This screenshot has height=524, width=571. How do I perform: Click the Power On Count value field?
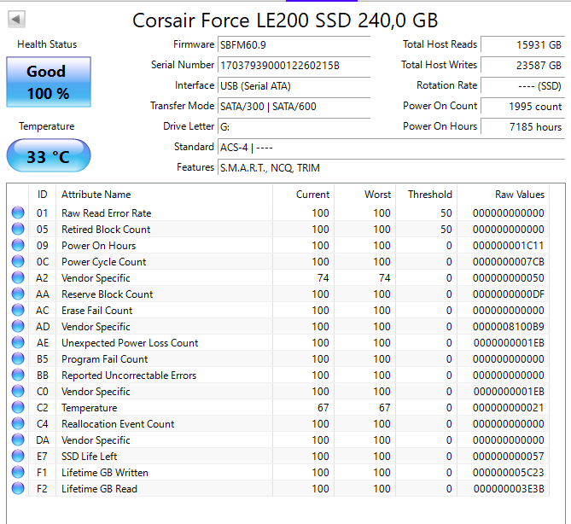point(522,106)
